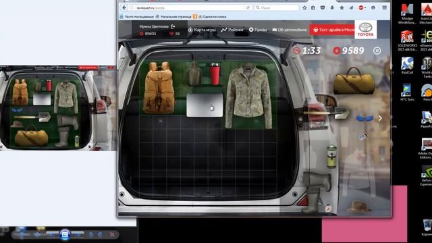Open SolidWorks 2015 desktop shortcut
This screenshot has width=432, height=243.
407,40
